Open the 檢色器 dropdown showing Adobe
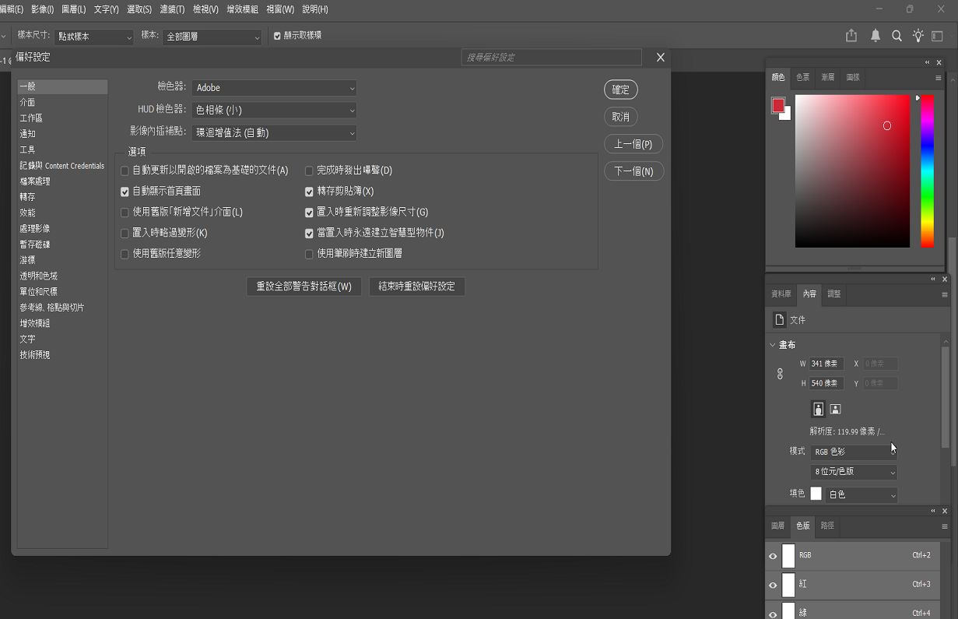 [x=274, y=87]
